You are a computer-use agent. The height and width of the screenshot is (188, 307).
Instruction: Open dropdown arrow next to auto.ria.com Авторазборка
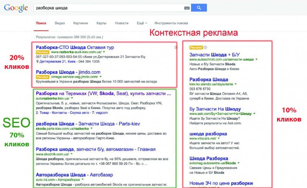tap(83, 180)
